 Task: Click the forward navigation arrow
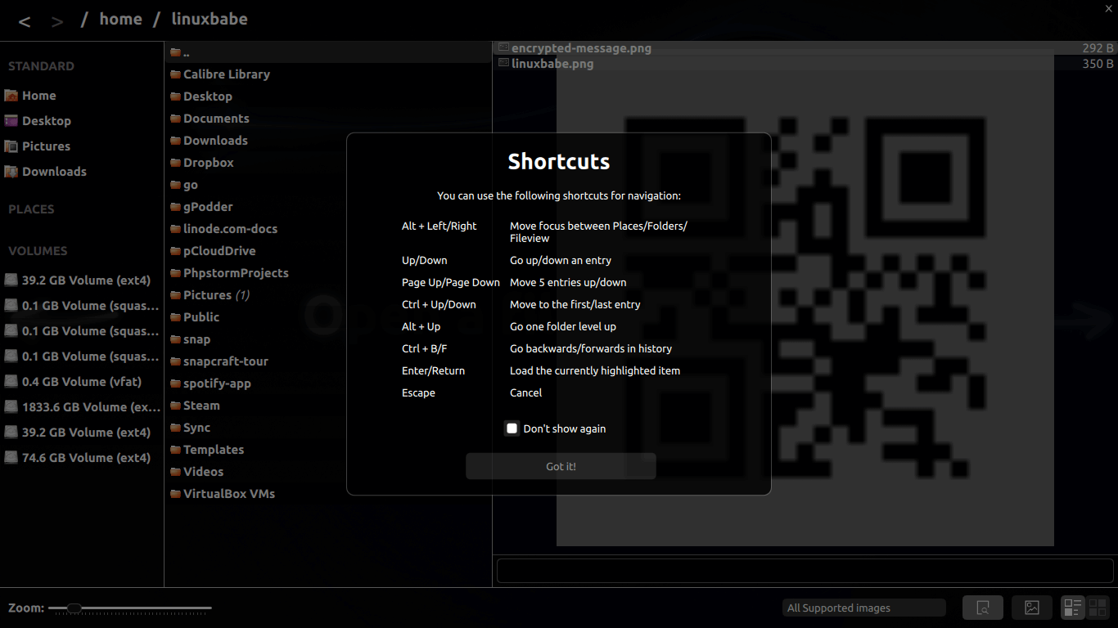pyautogui.click(x=57, y=21)
